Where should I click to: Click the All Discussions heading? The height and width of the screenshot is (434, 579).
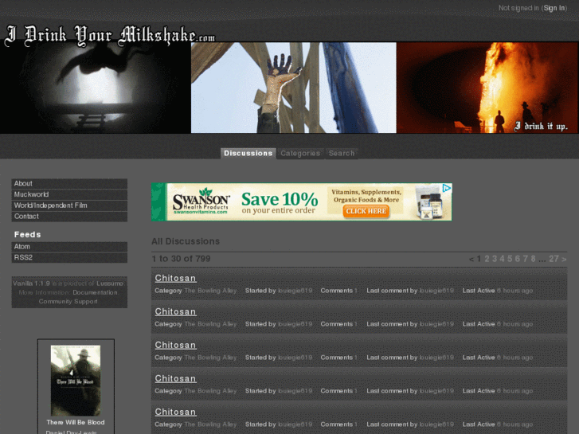[186, 241]
